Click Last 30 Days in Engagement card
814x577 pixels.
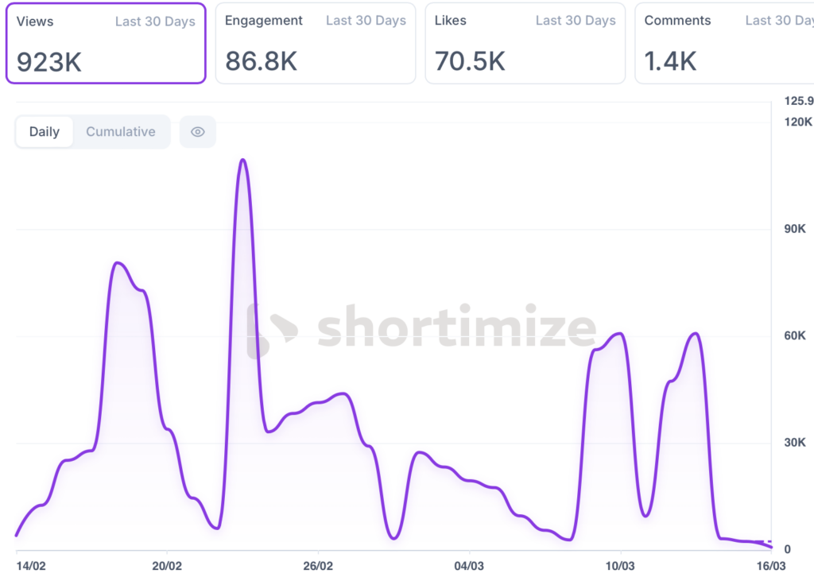[x=366, y=21]
